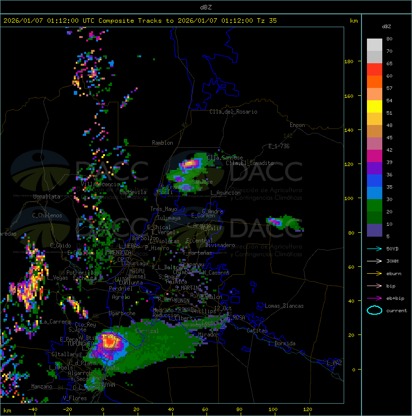Click the Lomas_Blancas location label
Viewport: 412px width, 416px height.
284,306
